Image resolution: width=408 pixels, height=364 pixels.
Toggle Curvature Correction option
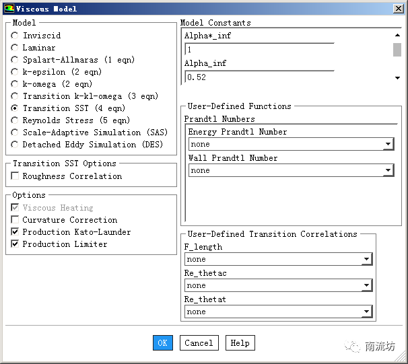pos(15,220)
